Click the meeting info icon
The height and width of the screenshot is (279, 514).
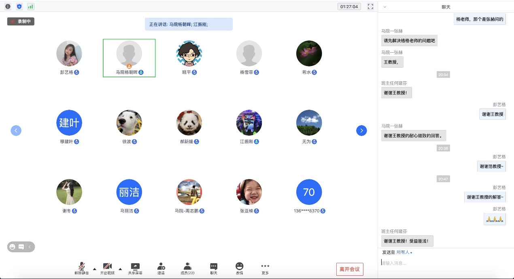[x=8, y=6]
